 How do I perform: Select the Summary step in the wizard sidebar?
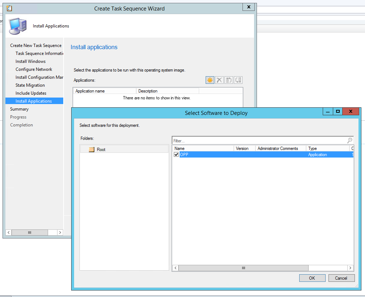pyautogui.click(x=19, y=109)
